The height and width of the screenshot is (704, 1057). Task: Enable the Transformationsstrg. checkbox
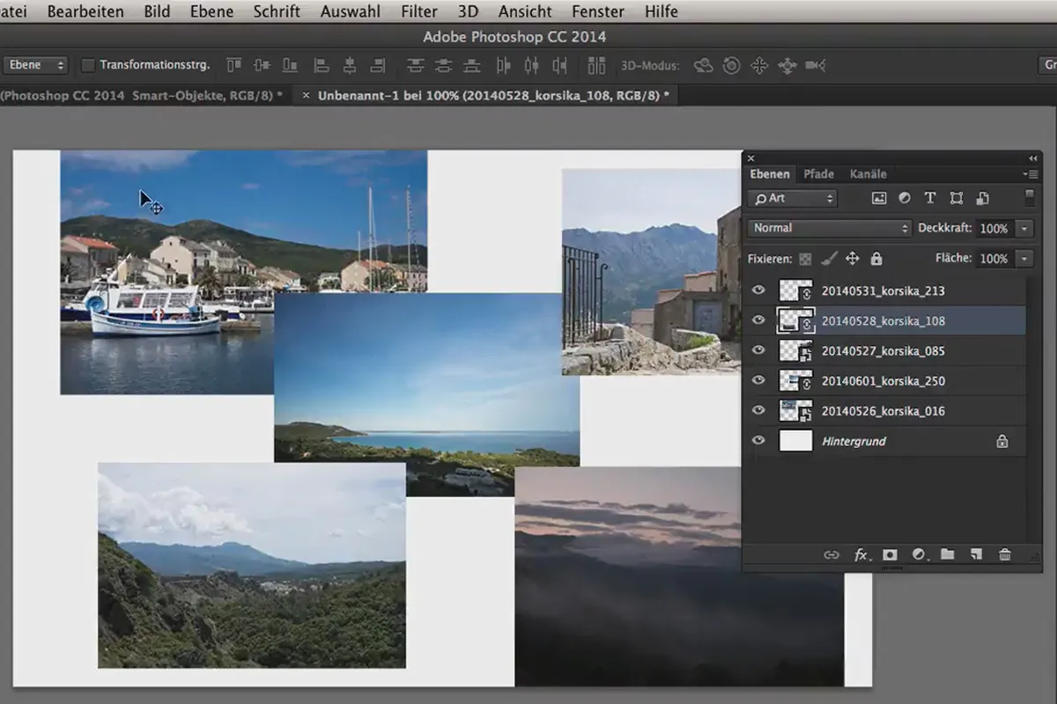pyautogui.click(x=88, y=65)
